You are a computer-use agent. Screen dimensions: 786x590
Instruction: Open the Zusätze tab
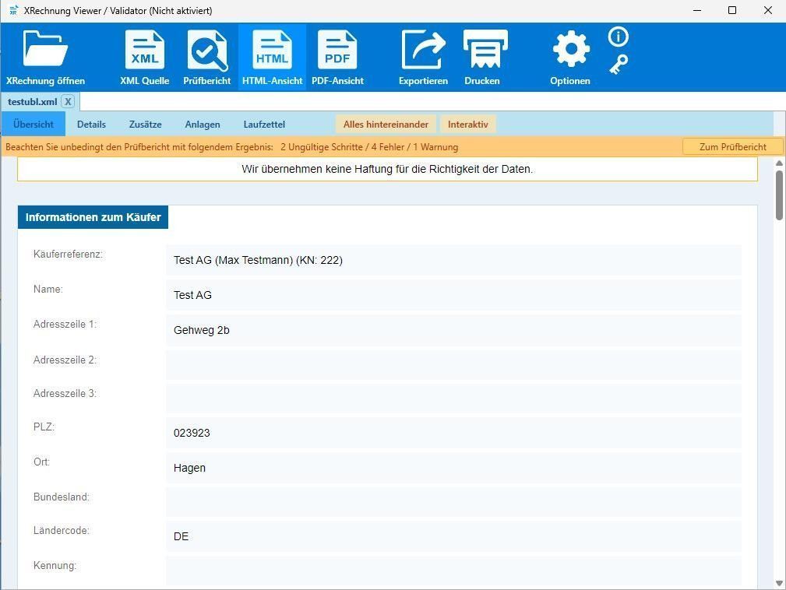point(146,125)
